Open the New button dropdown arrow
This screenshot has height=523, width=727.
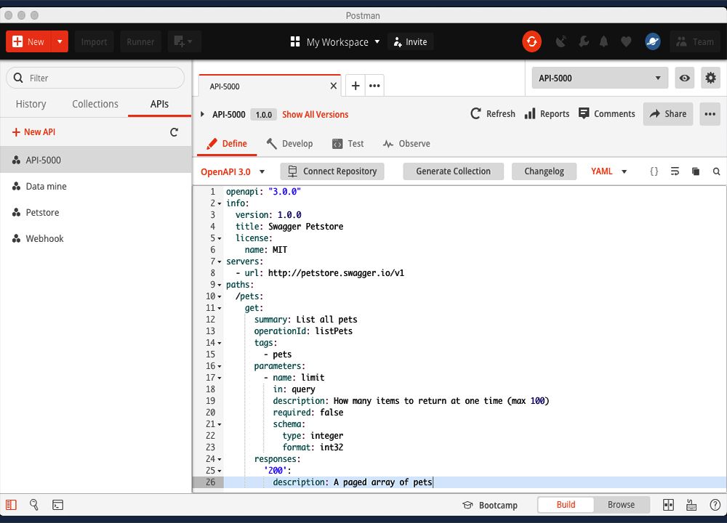[60, 41]
